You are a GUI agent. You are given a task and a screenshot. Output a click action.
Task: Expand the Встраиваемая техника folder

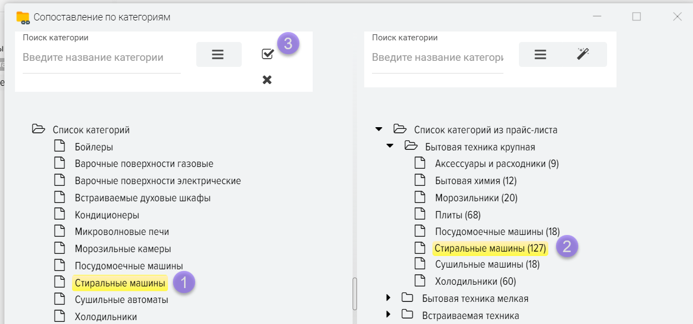pyautogui.click(x=389, y=316)
